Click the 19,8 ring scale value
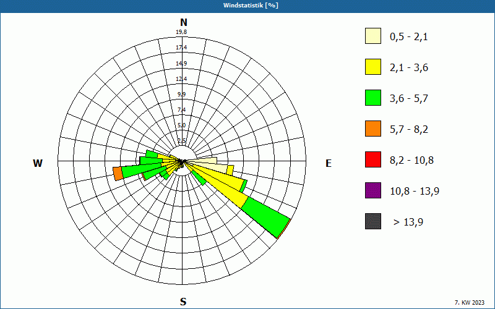 181,32
